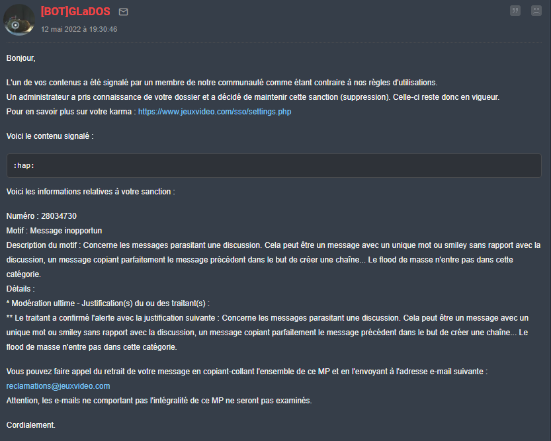This screenshot has height=441, width=551.
Task: Click the sanction Numéro 28034730 line
Action: (x=42, y=216)
